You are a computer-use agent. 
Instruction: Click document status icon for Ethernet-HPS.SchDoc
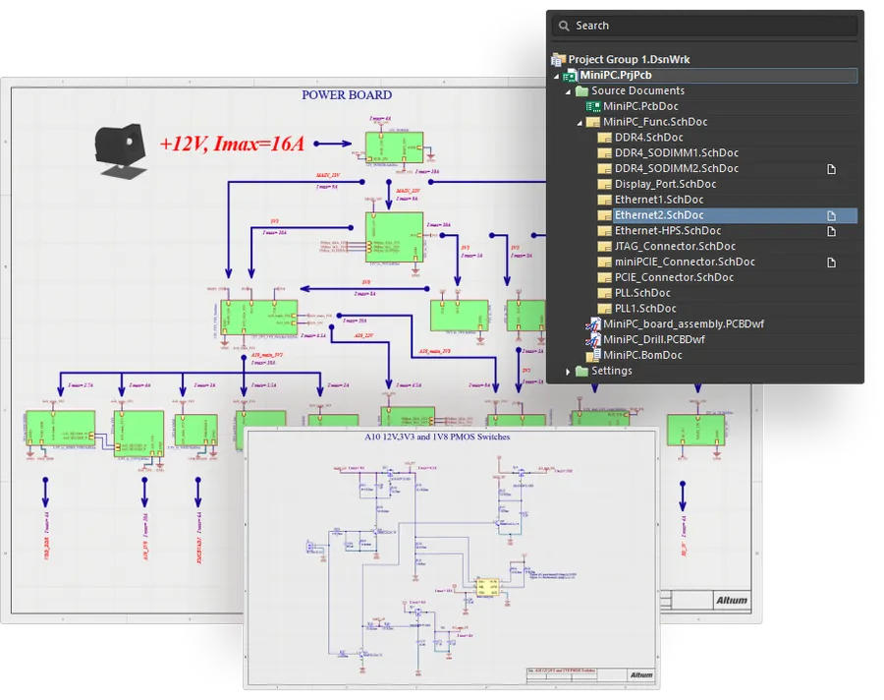click(832, 231)
